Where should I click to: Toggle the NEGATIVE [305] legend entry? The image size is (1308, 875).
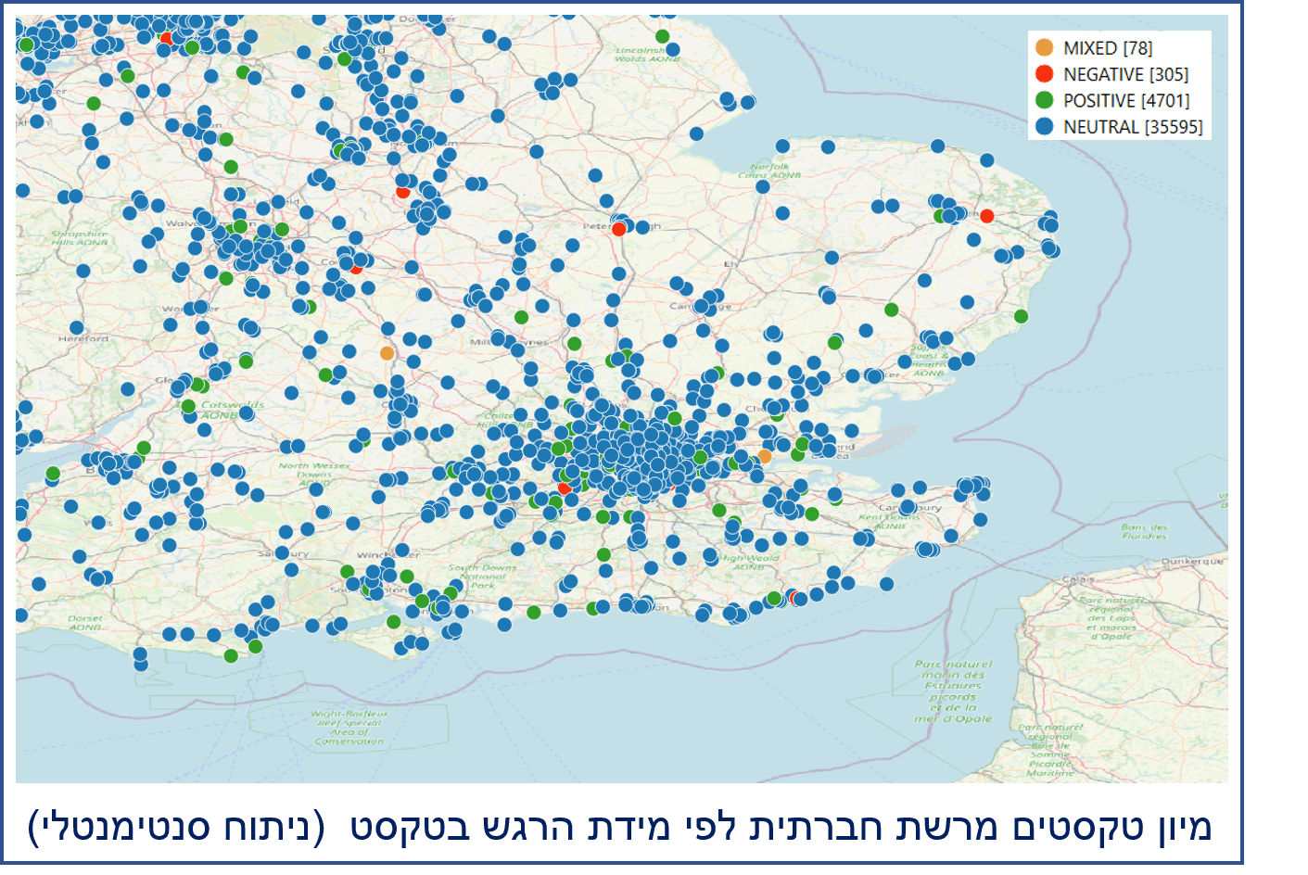click(1111, 74)
